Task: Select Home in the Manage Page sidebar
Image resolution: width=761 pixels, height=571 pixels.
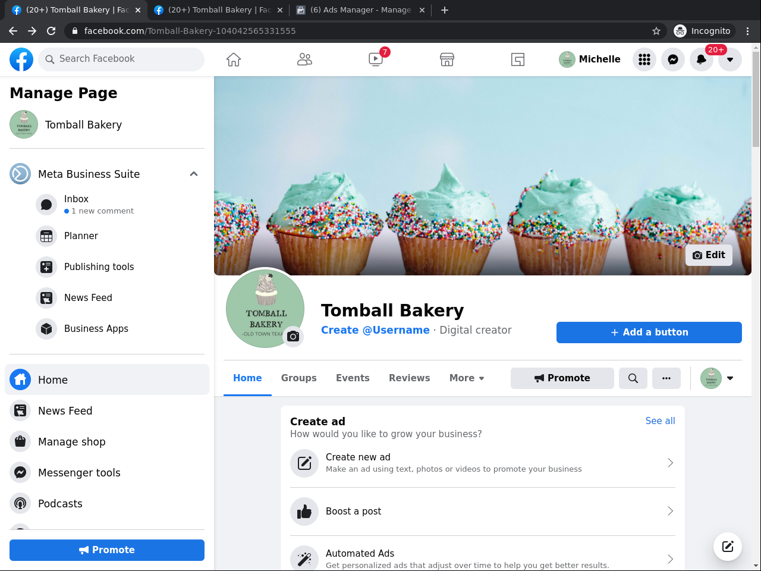Action: (x=107, y=379)
